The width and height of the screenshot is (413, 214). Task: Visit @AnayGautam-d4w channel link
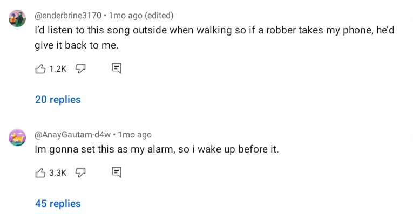(73, 135)
